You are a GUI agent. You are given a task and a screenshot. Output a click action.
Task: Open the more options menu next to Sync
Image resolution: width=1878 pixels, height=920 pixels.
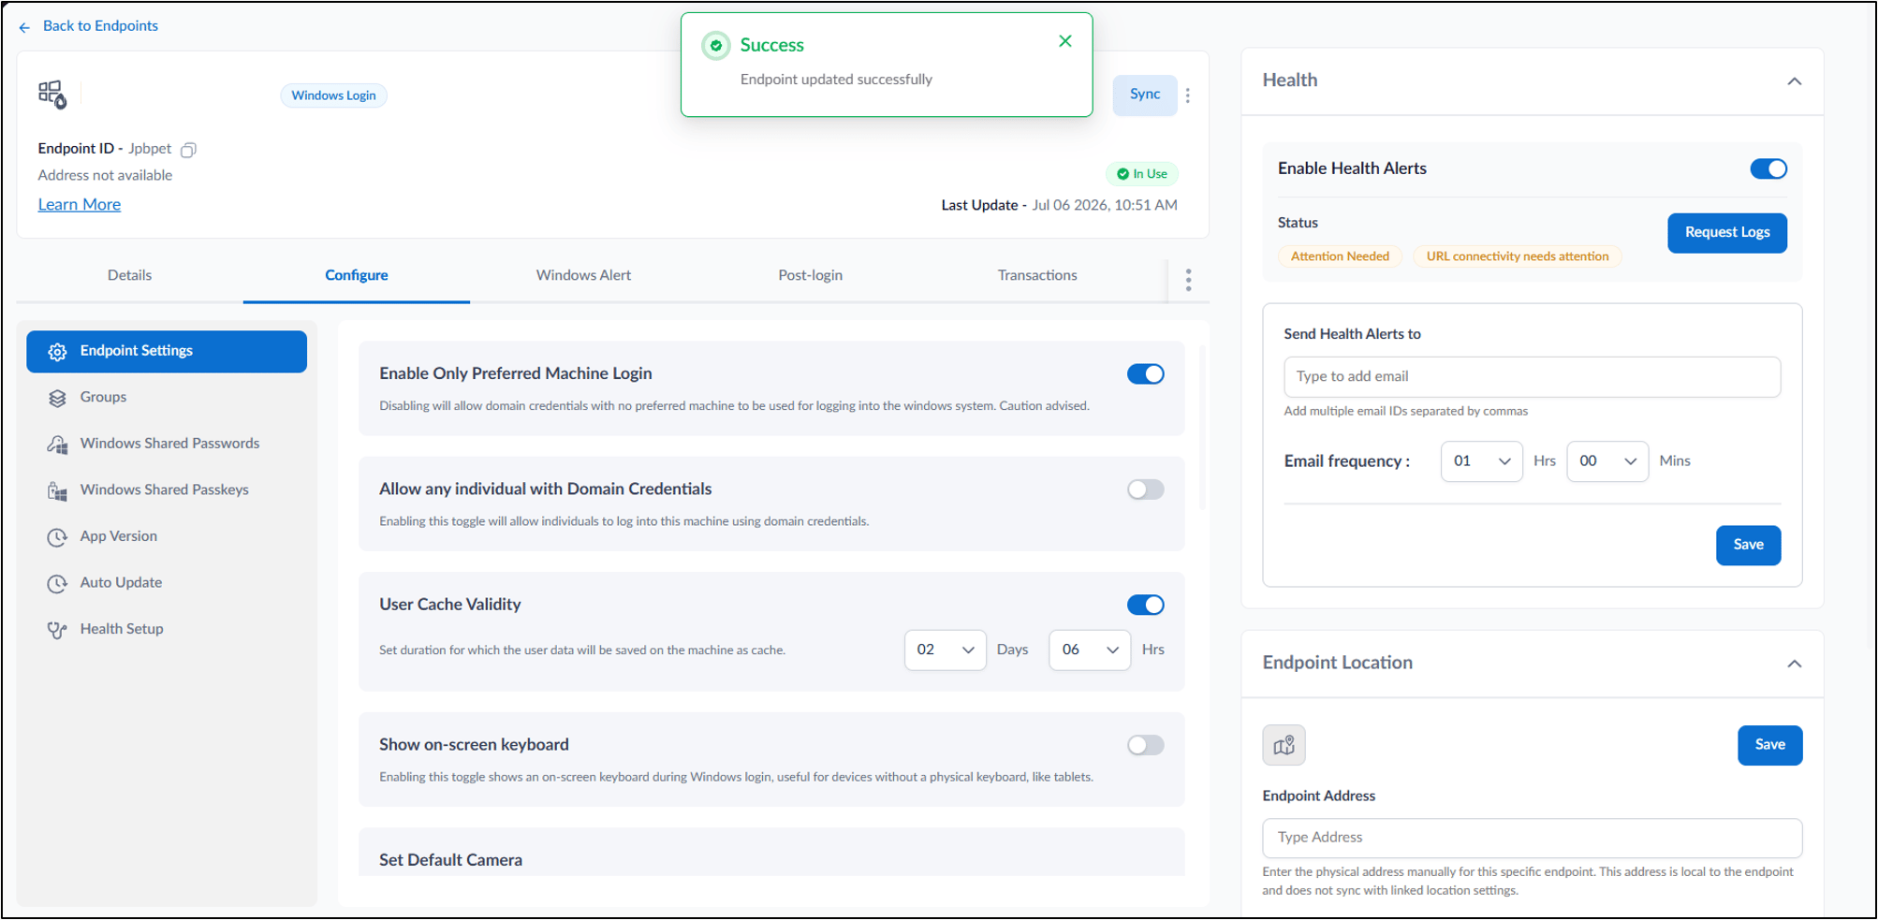click(x=1188, y=95)
